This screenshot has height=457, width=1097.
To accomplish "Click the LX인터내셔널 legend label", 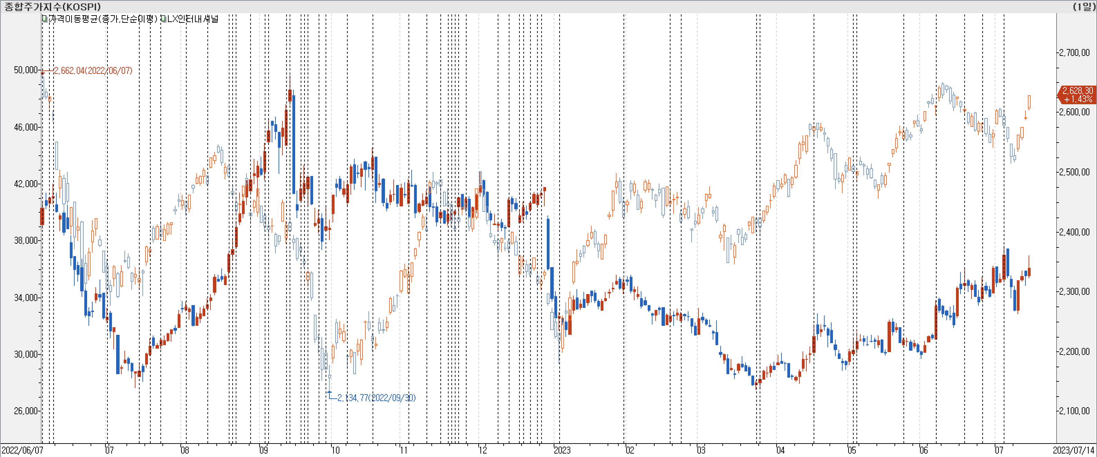I will (193, 19).
